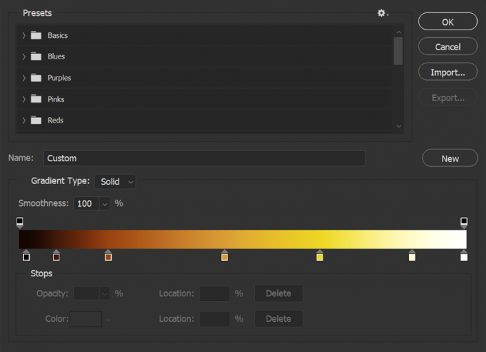
Task: Click the gradient Name text field
Action: (204, 158)
